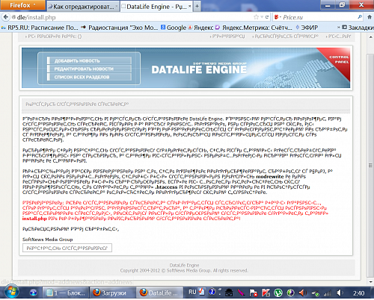Open the Закладки bookmarks menu

[358, 28]
